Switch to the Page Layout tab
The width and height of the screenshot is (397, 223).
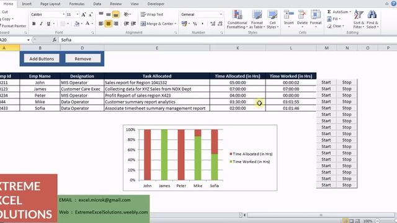50,4
